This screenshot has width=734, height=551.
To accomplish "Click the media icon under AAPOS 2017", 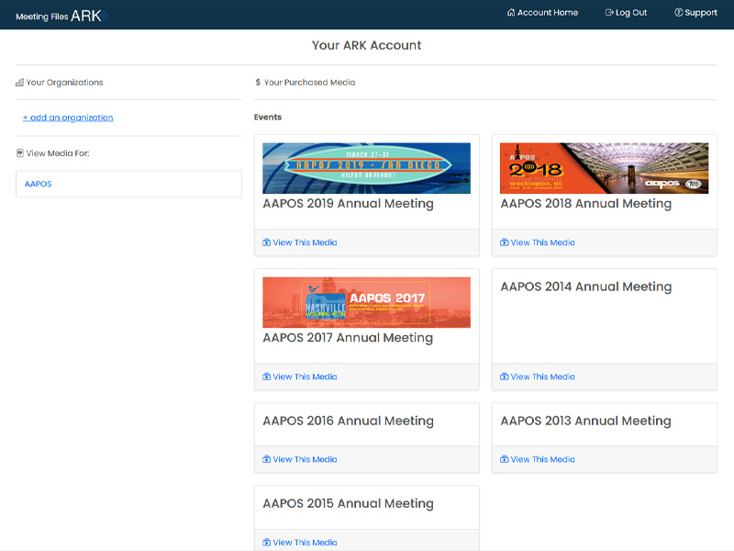I will tap(266, 377).
